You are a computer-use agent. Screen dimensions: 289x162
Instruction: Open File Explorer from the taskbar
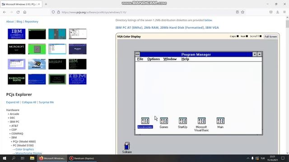32,158
